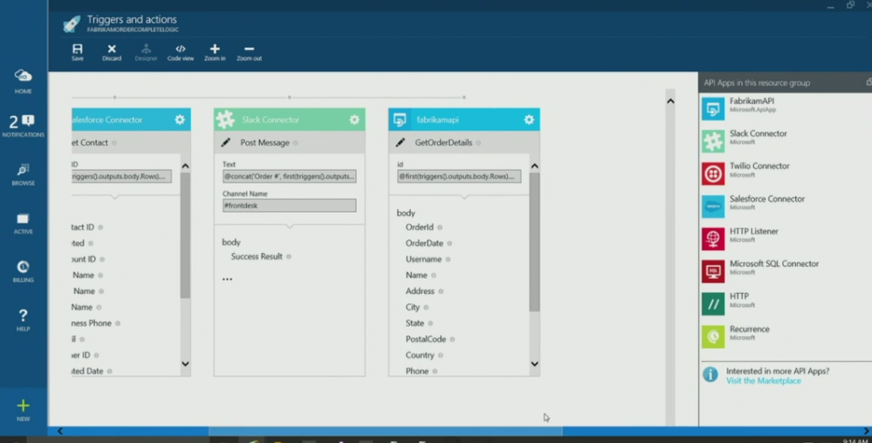Image resolution: width=872 pixels, height=443 pixels.
Task: Click the Zoom in plus icon
Action: pyautogui.click(x=214, y=50)
